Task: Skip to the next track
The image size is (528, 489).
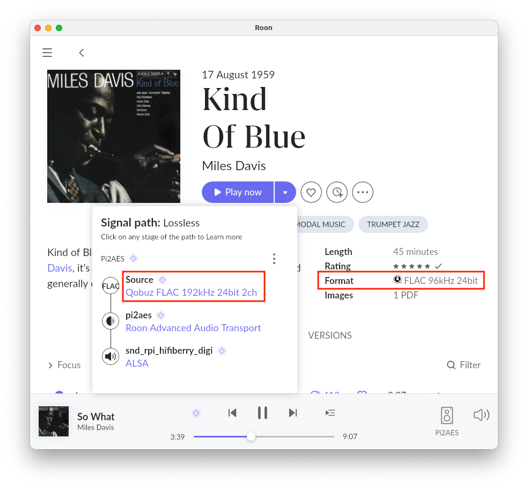Action: point(293,413)
